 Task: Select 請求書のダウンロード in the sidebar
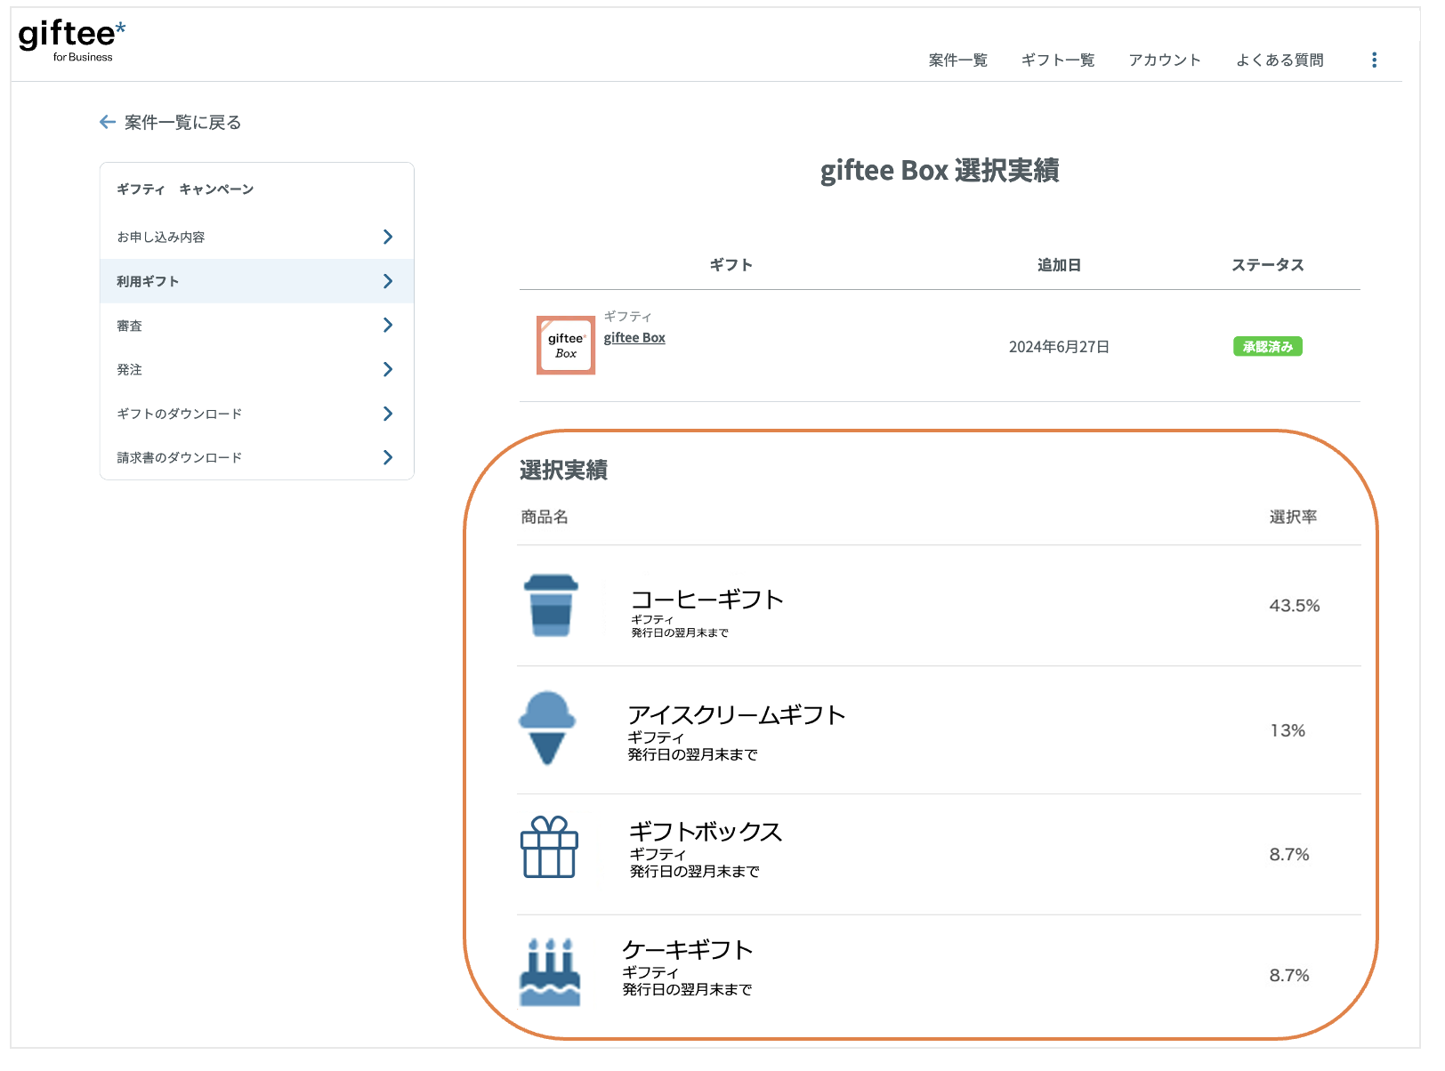(x=257, y=457)
